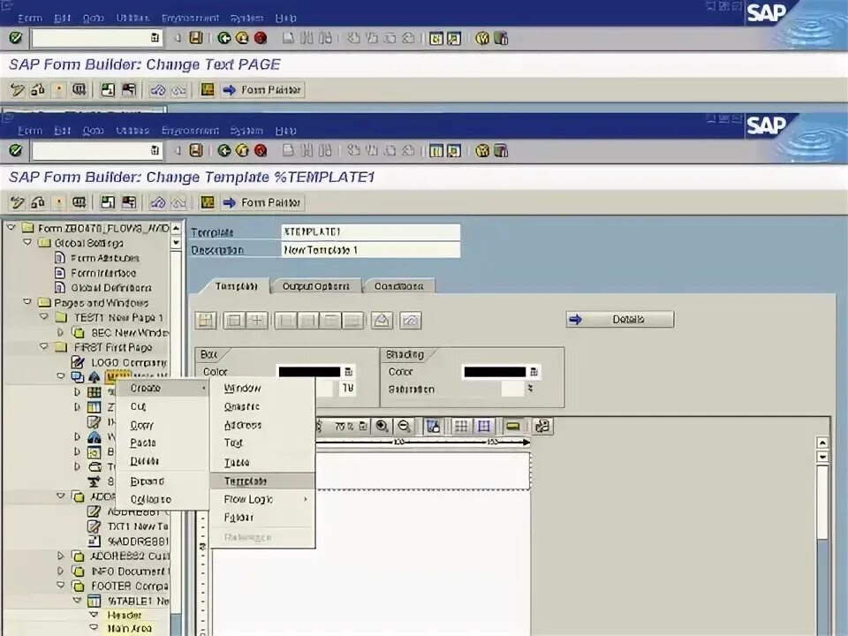848x636 pixels.
Task: Toggle the yellow ruler icon in painter toolbar
Action: 512,426
